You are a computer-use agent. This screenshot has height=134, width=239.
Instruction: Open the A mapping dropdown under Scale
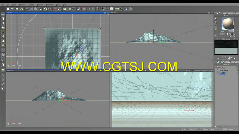pyautogui.click(x=222, y=34)
